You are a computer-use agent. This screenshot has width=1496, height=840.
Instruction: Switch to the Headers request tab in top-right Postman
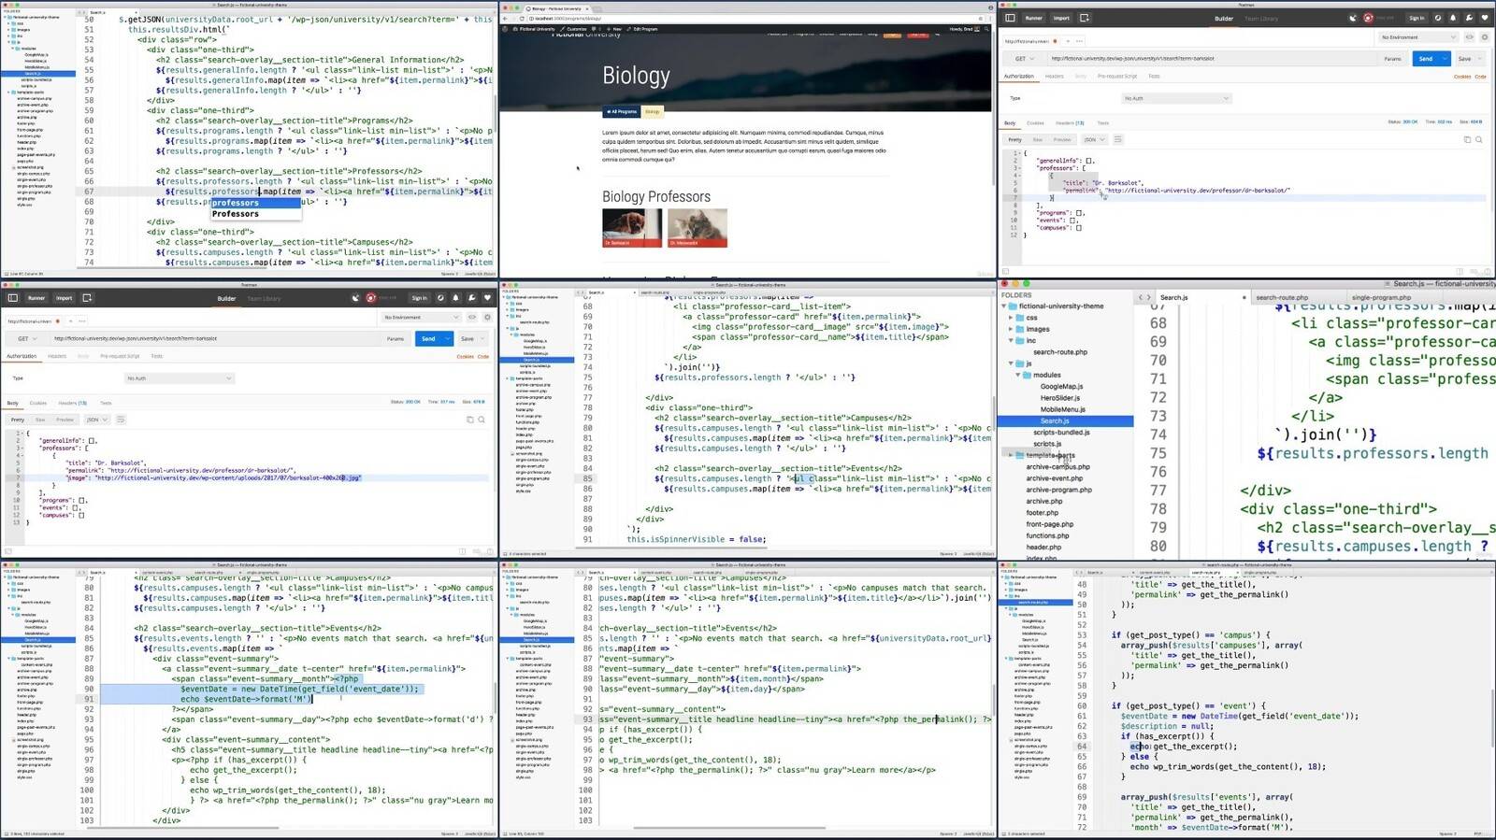[x=1054, y=77]
